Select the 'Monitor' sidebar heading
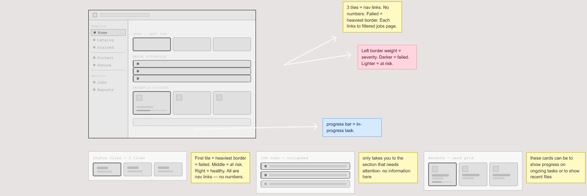This screenshot has height=196, width=587. click(99, 76)
